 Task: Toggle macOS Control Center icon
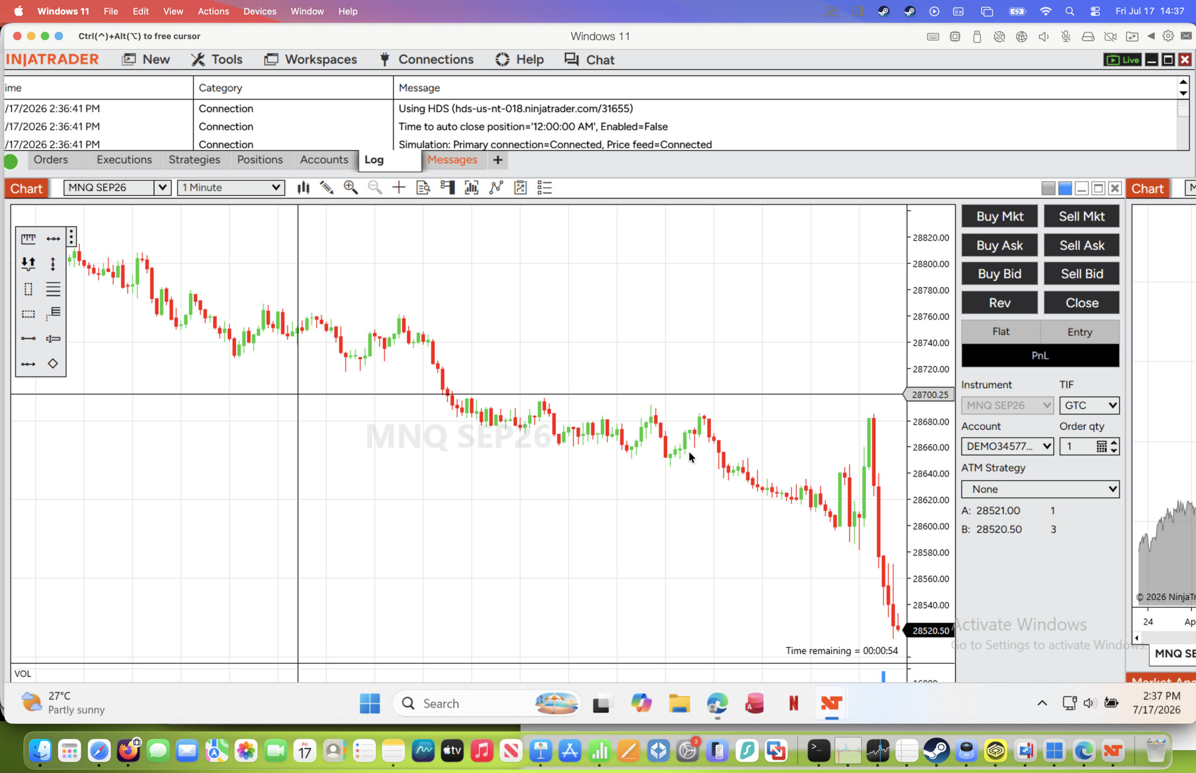(x=1095, y=11)
